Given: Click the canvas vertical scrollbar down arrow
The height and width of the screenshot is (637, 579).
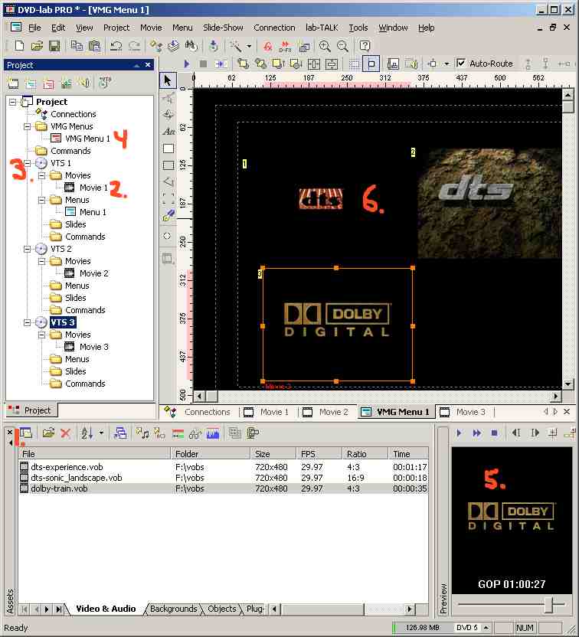Looking at the screenshot, I should tap(568, 384).
